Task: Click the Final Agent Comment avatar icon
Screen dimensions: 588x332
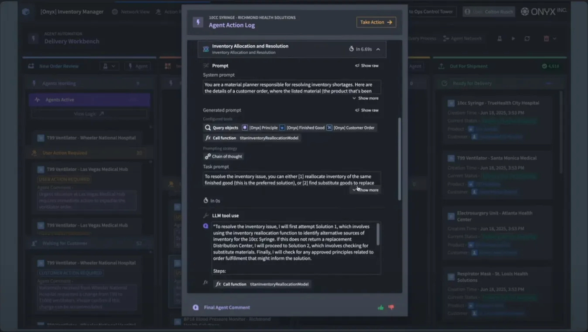Action: (x=196, y=308)
